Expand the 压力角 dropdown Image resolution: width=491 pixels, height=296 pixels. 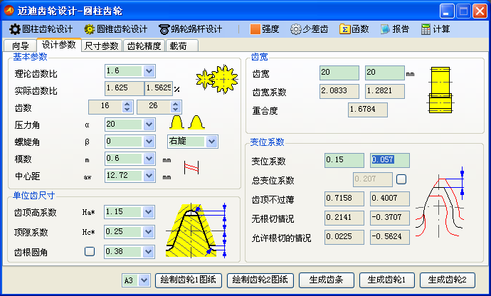(149, 125)
